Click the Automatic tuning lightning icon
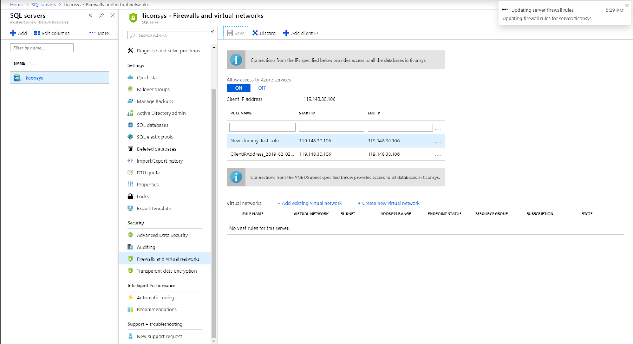The height and width of the screenshot is (344, 633). [130, 297]
